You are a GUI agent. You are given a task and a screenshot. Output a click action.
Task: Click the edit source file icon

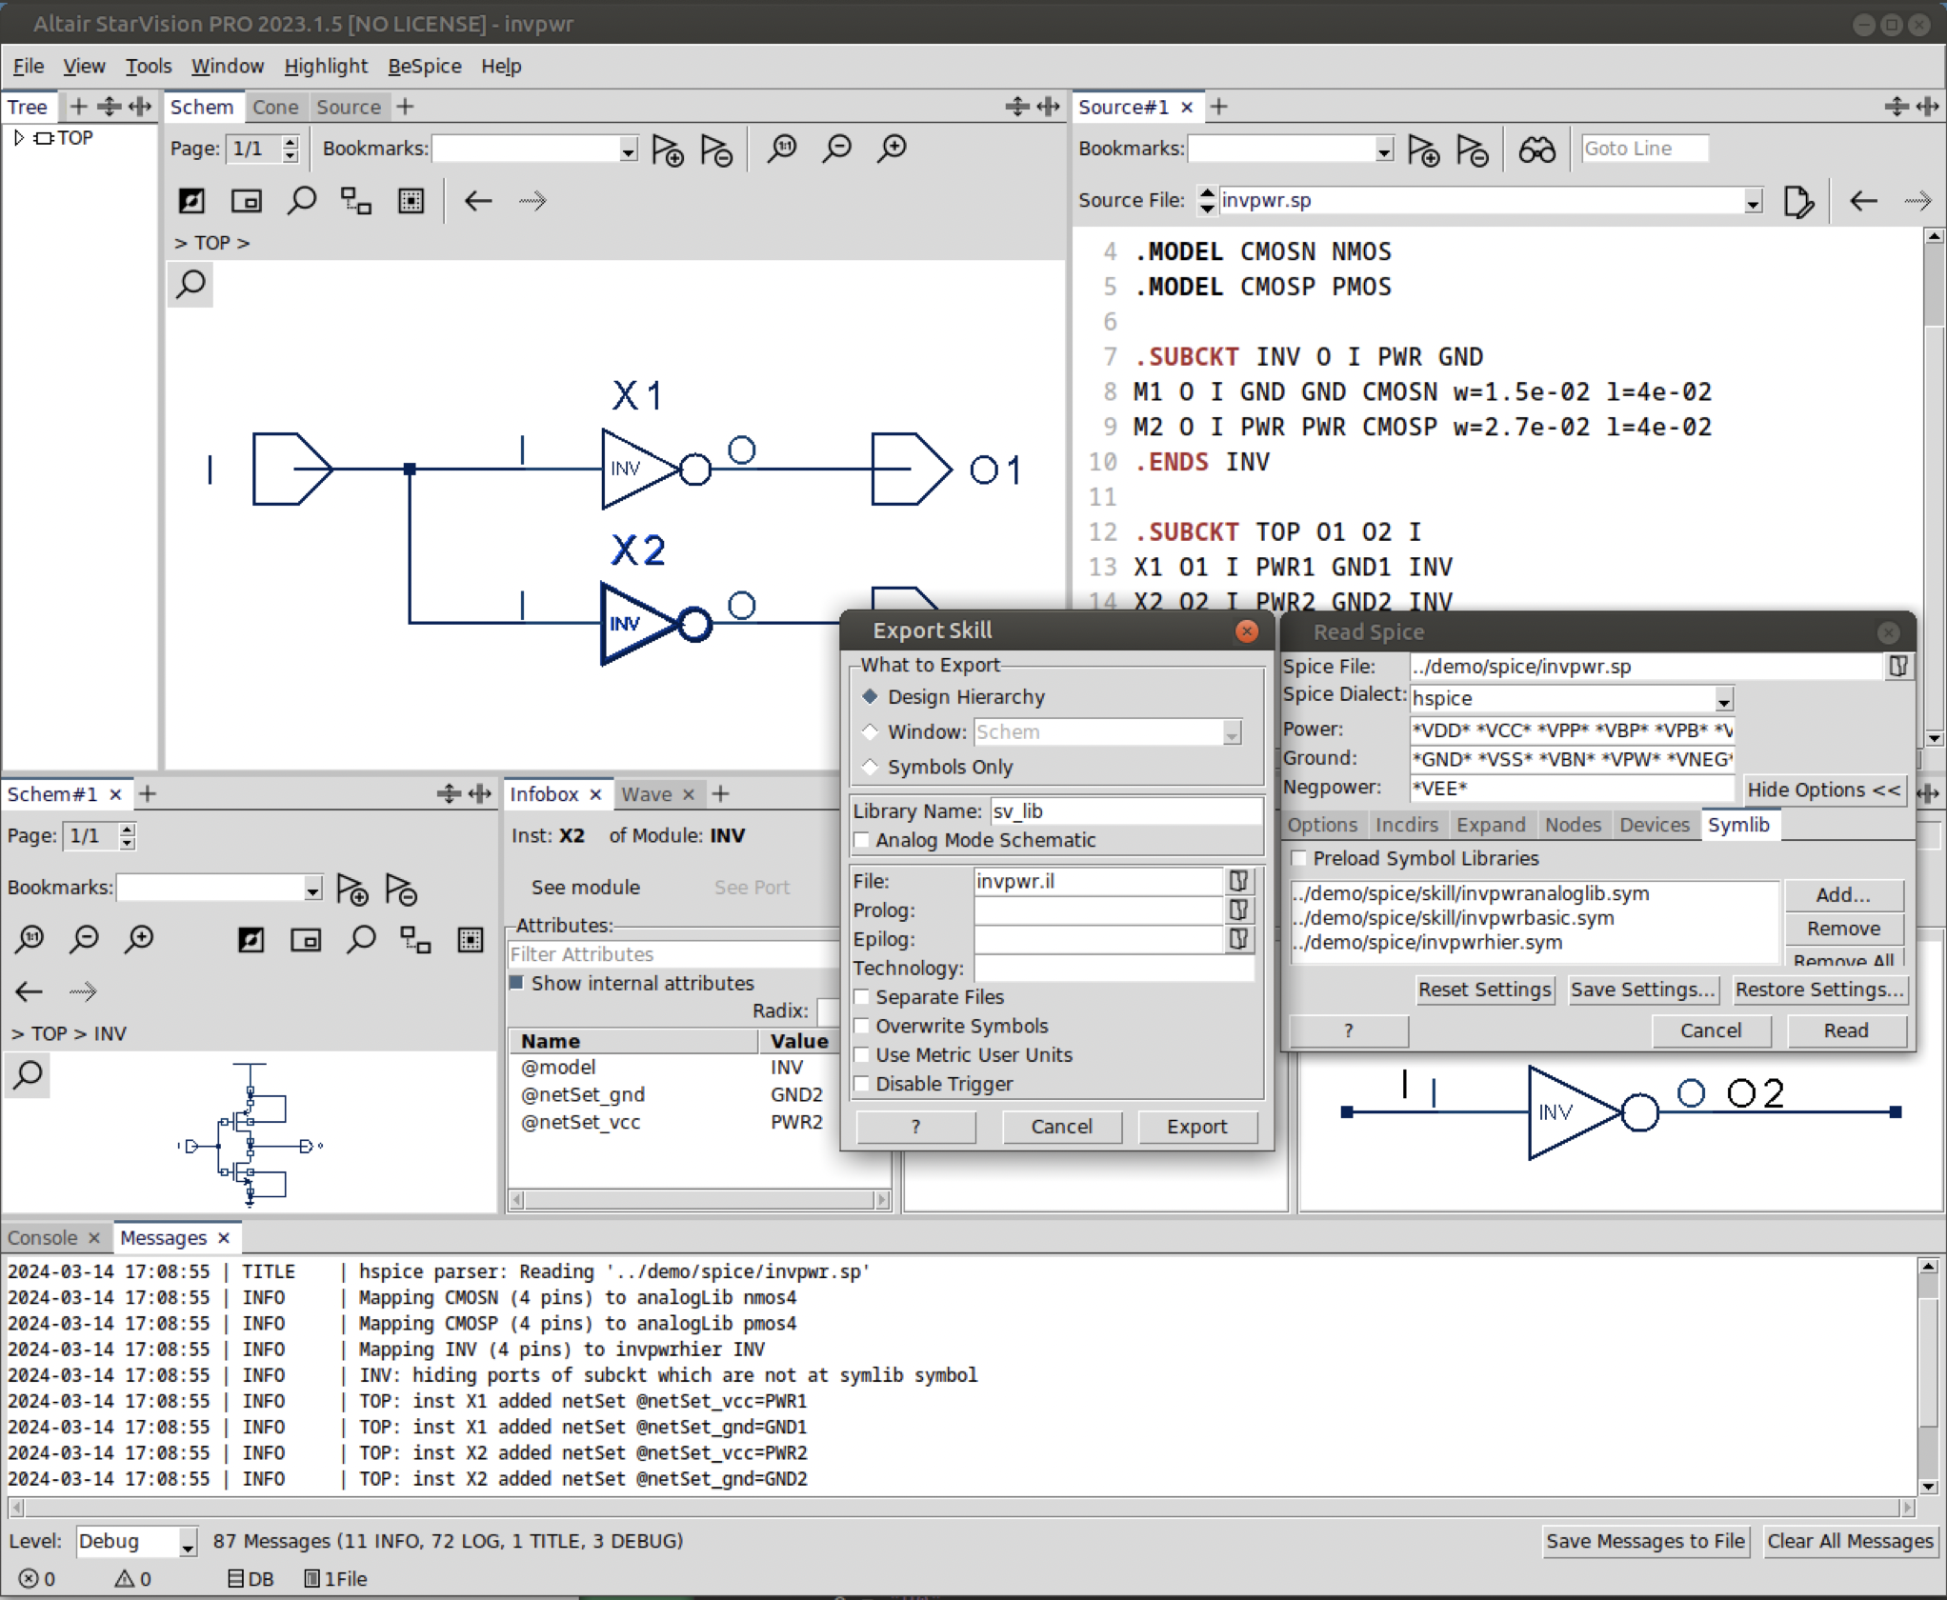tap(1797, 201)
